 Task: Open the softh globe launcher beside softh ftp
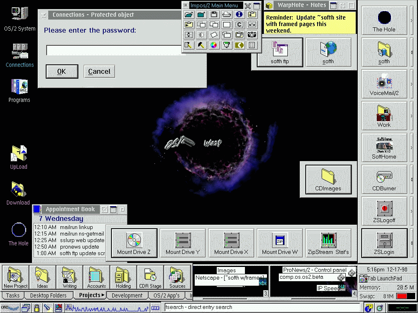(328, 53)
